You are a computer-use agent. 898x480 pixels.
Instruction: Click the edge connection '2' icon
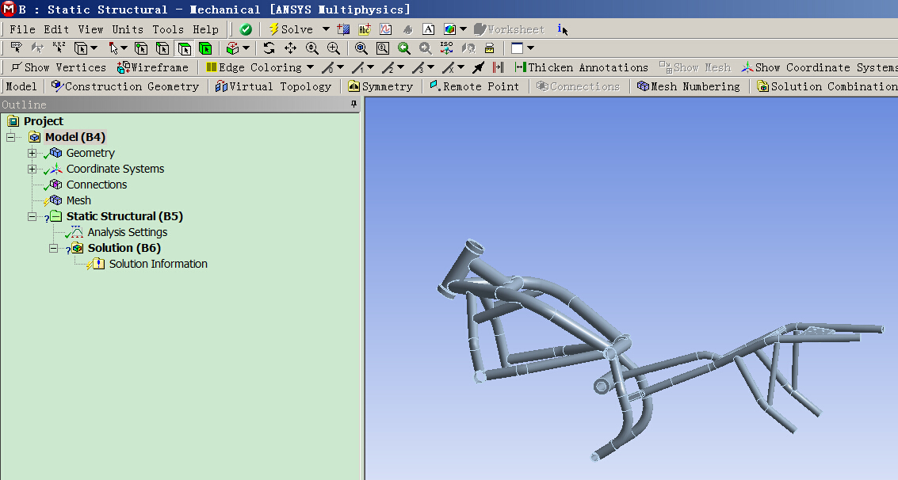[x=388, y=67]
